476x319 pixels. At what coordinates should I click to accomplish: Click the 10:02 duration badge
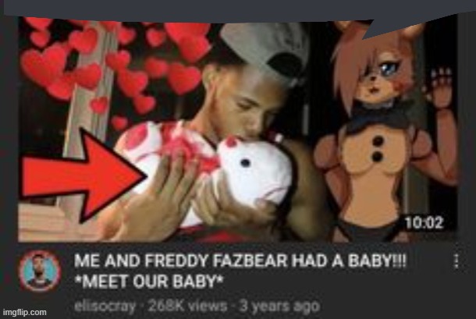click(424, 223)
